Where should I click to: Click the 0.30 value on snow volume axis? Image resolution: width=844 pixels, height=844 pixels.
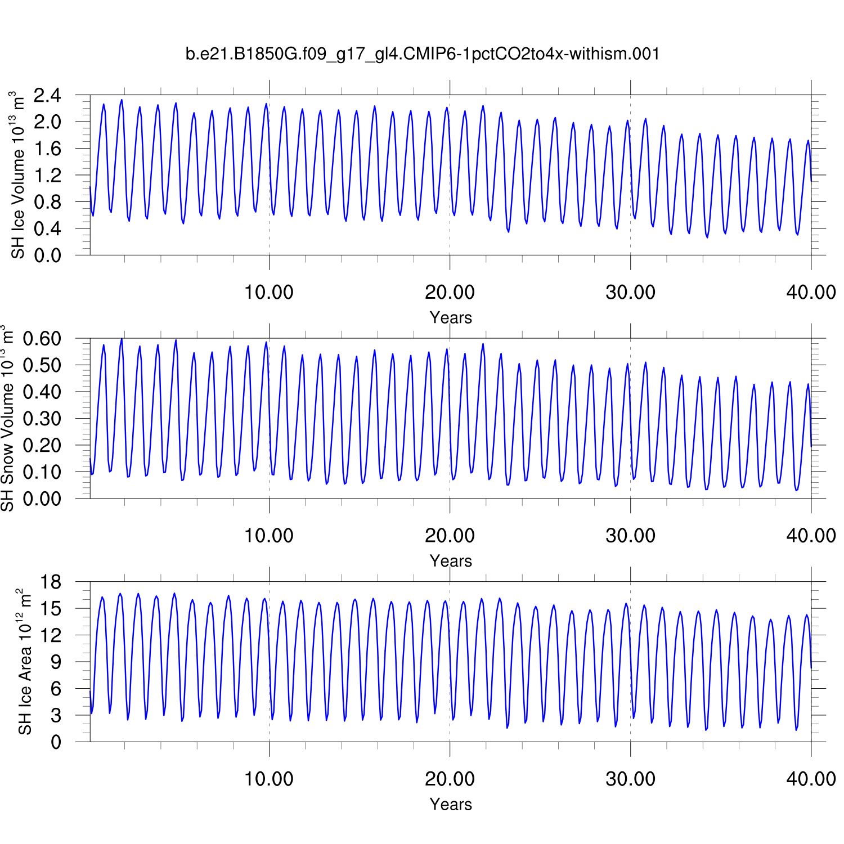click(42, 419)
